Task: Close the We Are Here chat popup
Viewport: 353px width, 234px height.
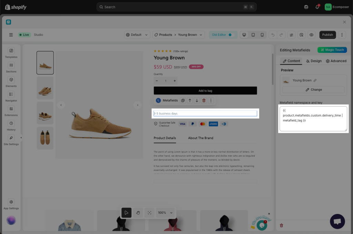Action: [269, 214]
